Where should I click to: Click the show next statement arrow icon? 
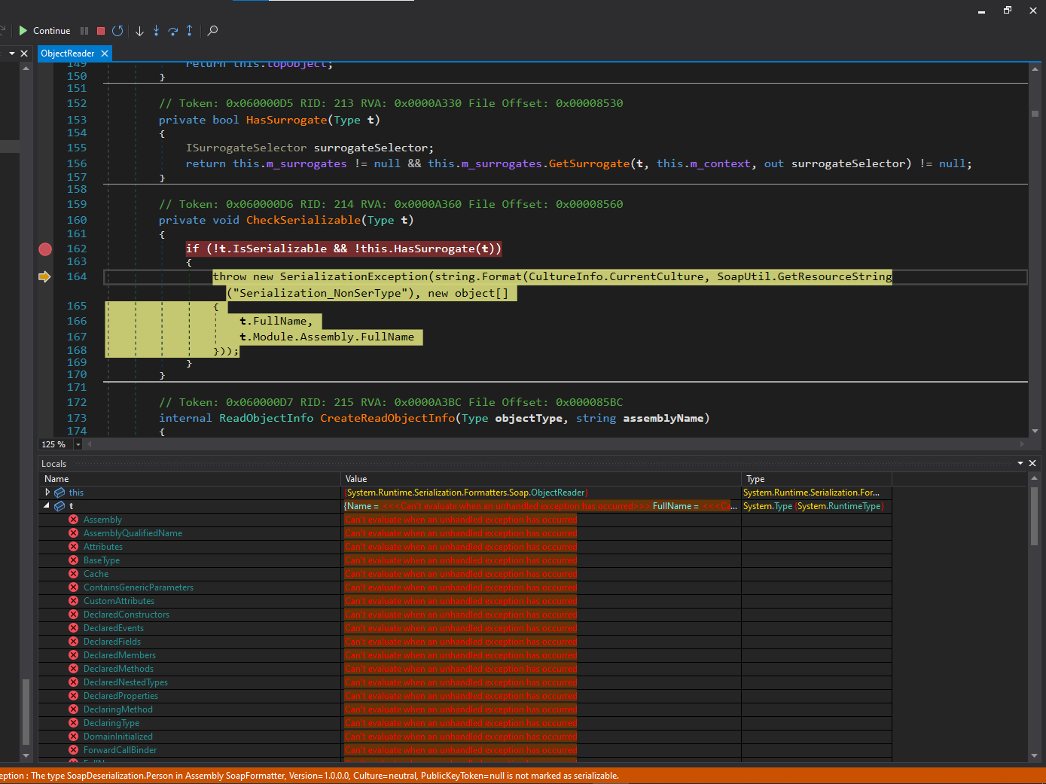tap(139, 31)
